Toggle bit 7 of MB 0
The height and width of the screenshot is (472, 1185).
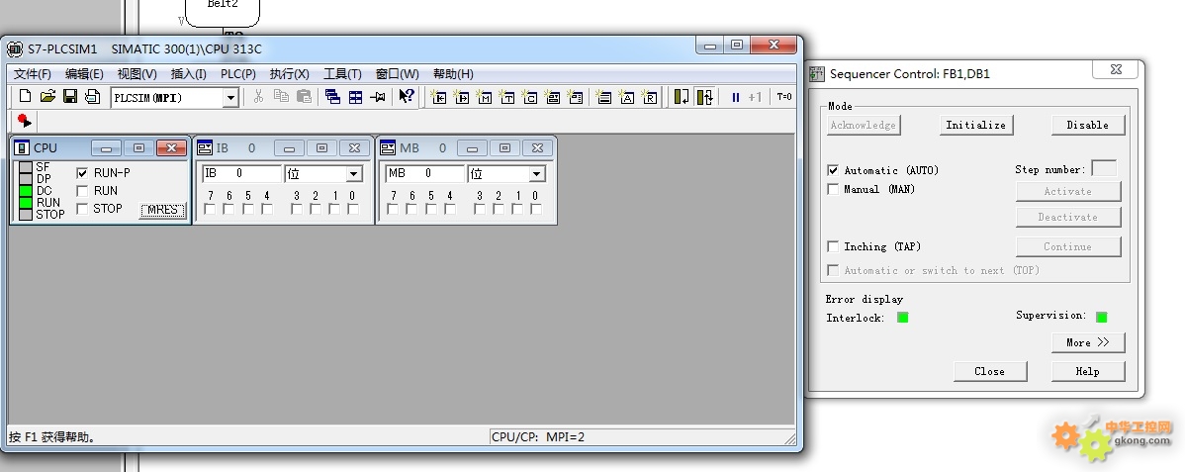[393, 209]
